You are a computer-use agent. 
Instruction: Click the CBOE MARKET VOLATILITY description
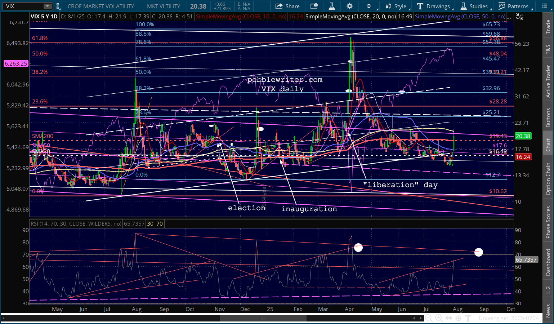click(101, 6)
